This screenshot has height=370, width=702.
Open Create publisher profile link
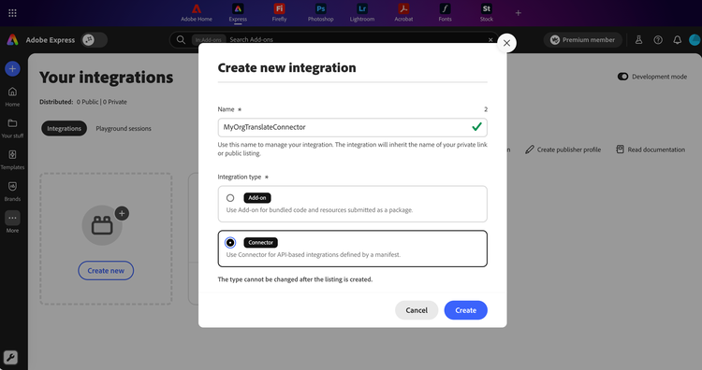[563, 149]
